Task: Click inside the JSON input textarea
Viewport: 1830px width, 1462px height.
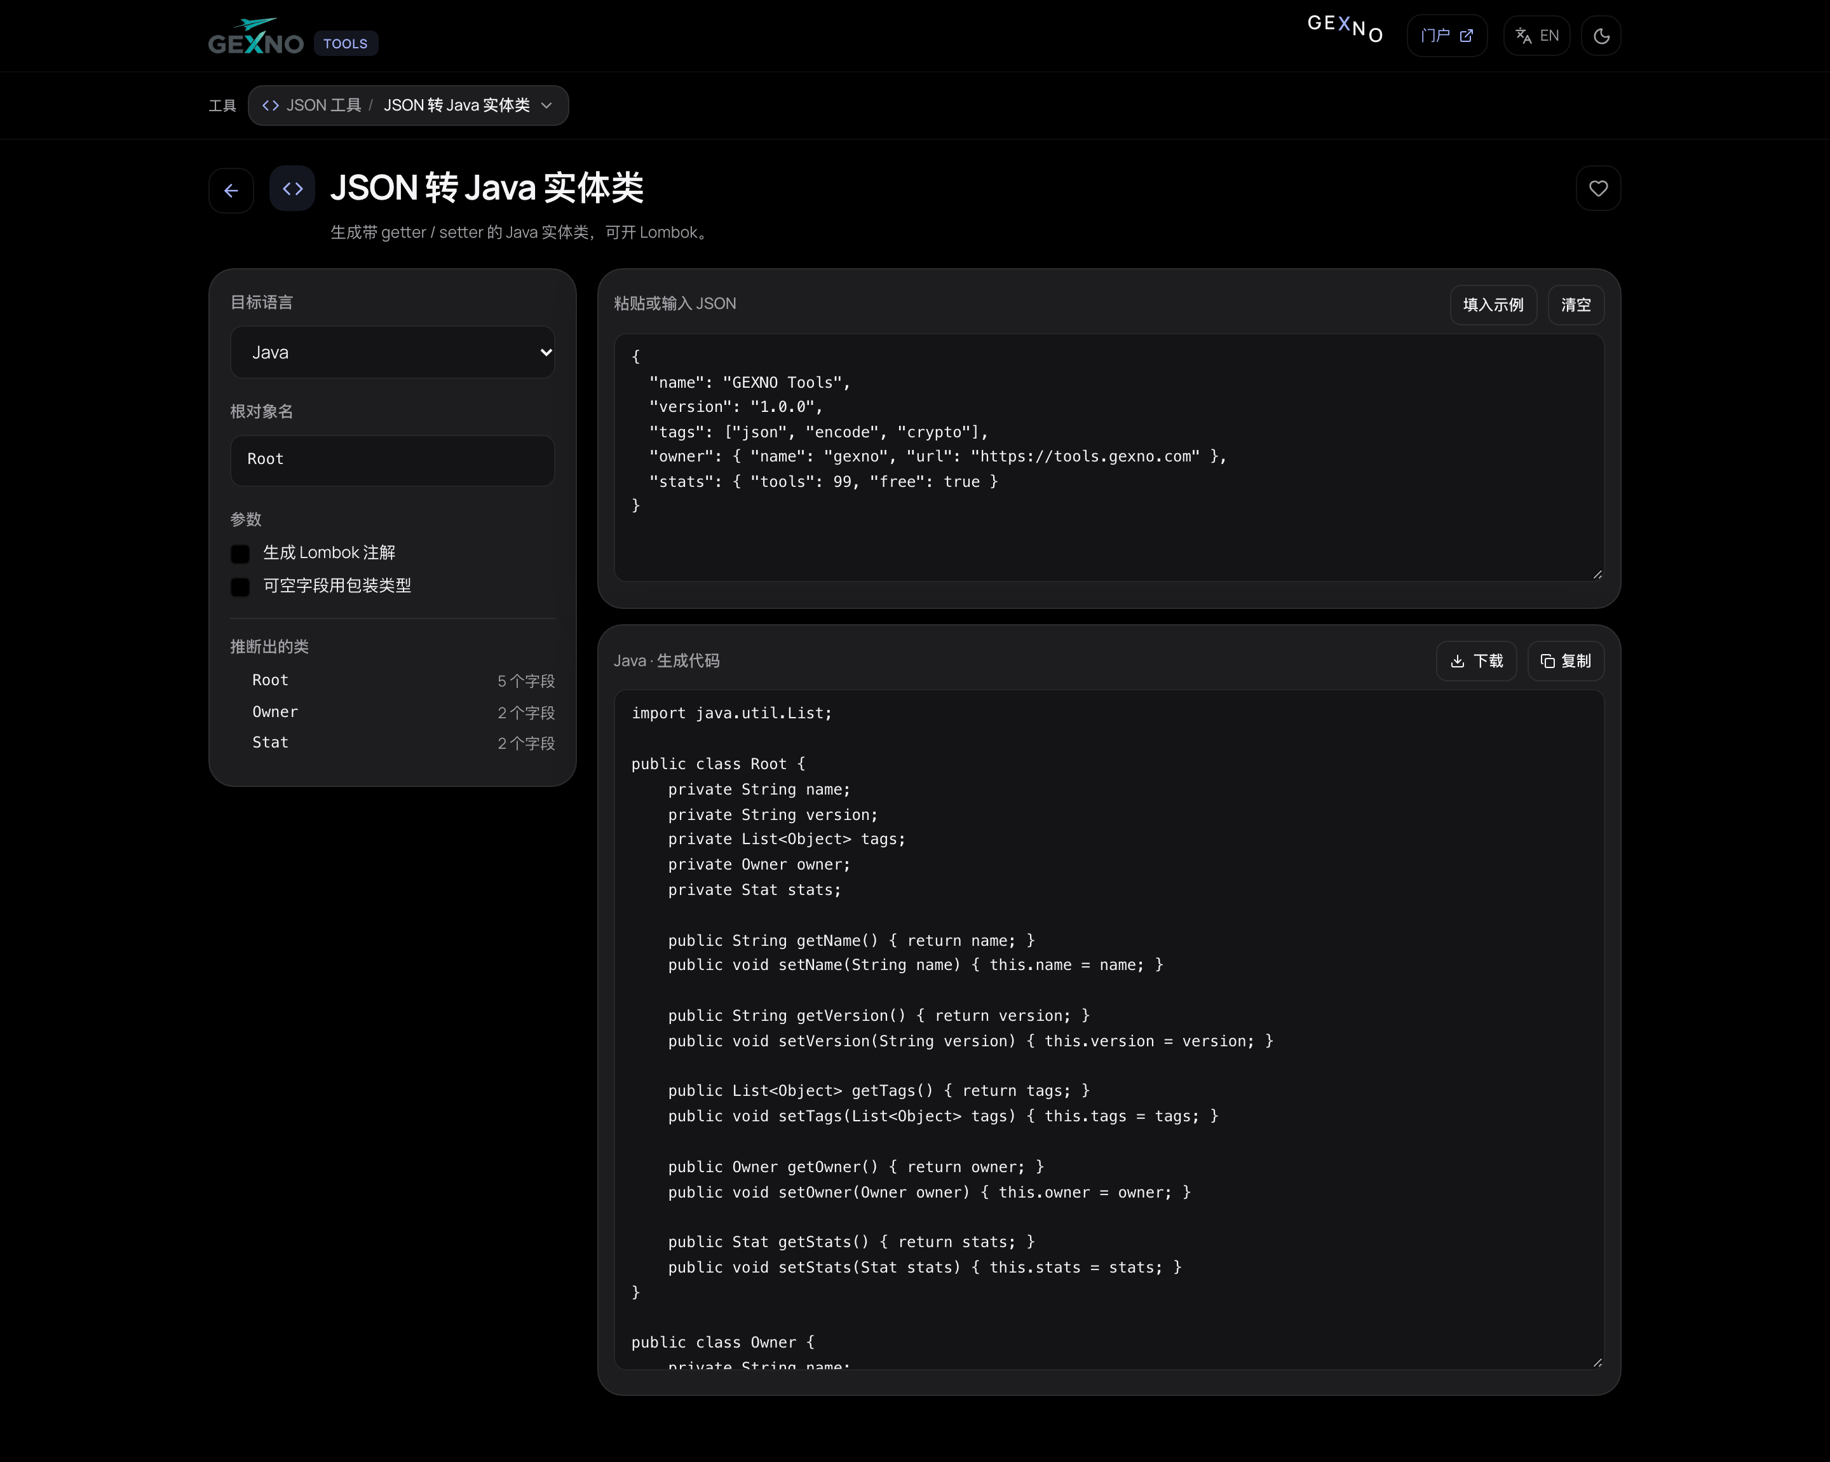Action: click(1109, 458)
